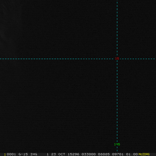Click the 15296 Julian date value
Screen dimensions: 156x156
(73, 154)
